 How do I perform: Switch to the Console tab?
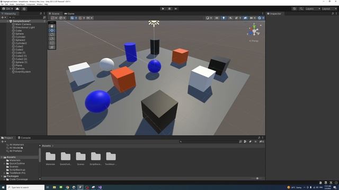24,138
